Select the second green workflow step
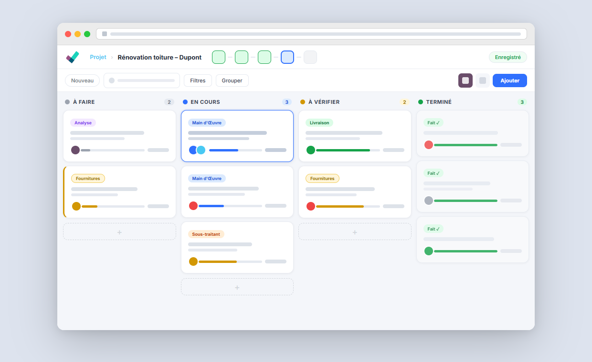The image size is (592, 362). tap(242, 57)
